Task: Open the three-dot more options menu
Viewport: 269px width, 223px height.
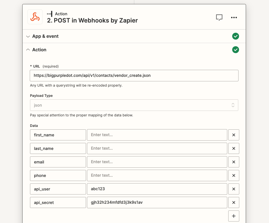Action: click(x=234, y=18)
